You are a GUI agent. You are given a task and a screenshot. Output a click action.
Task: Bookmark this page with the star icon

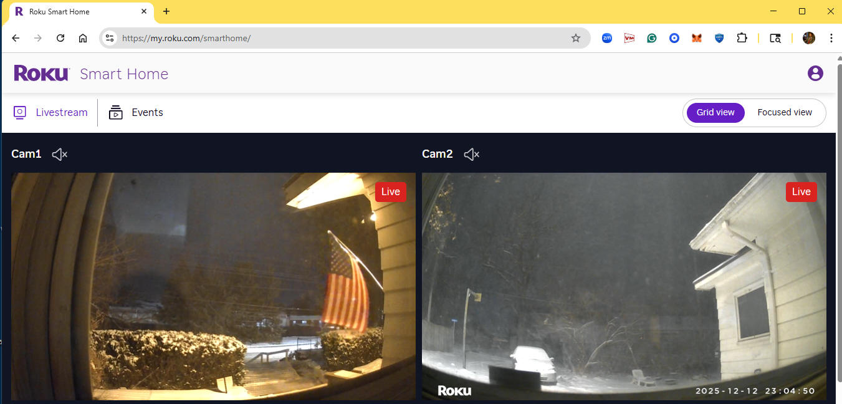[x=575, y=38]
